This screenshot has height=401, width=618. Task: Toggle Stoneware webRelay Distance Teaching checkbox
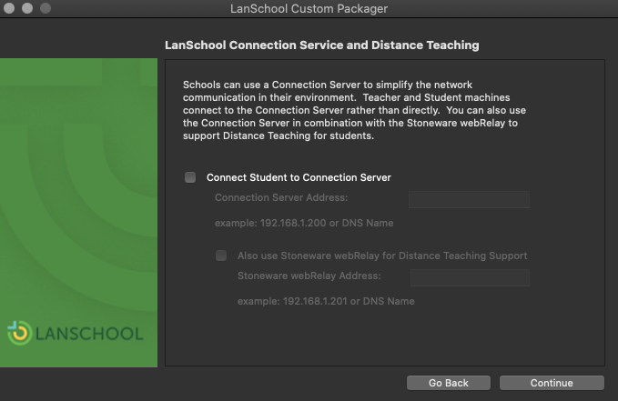tap(221, 256)
